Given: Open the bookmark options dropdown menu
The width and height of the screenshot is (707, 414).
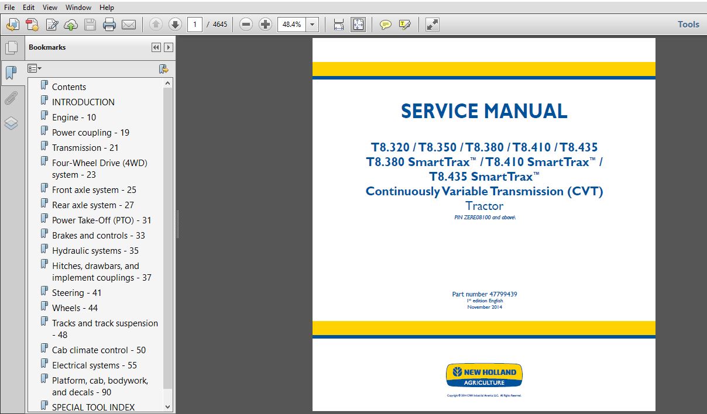Looking at the screenshot, I should click(35, 68).
